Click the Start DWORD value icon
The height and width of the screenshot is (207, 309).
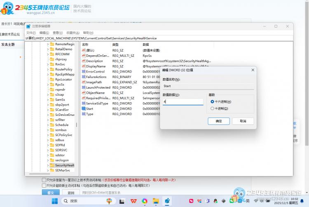tap(83, 109)
